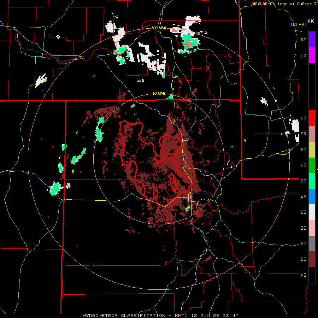Click the HR legend label
The width and height of the screenshot is (318, 318).
303,165
